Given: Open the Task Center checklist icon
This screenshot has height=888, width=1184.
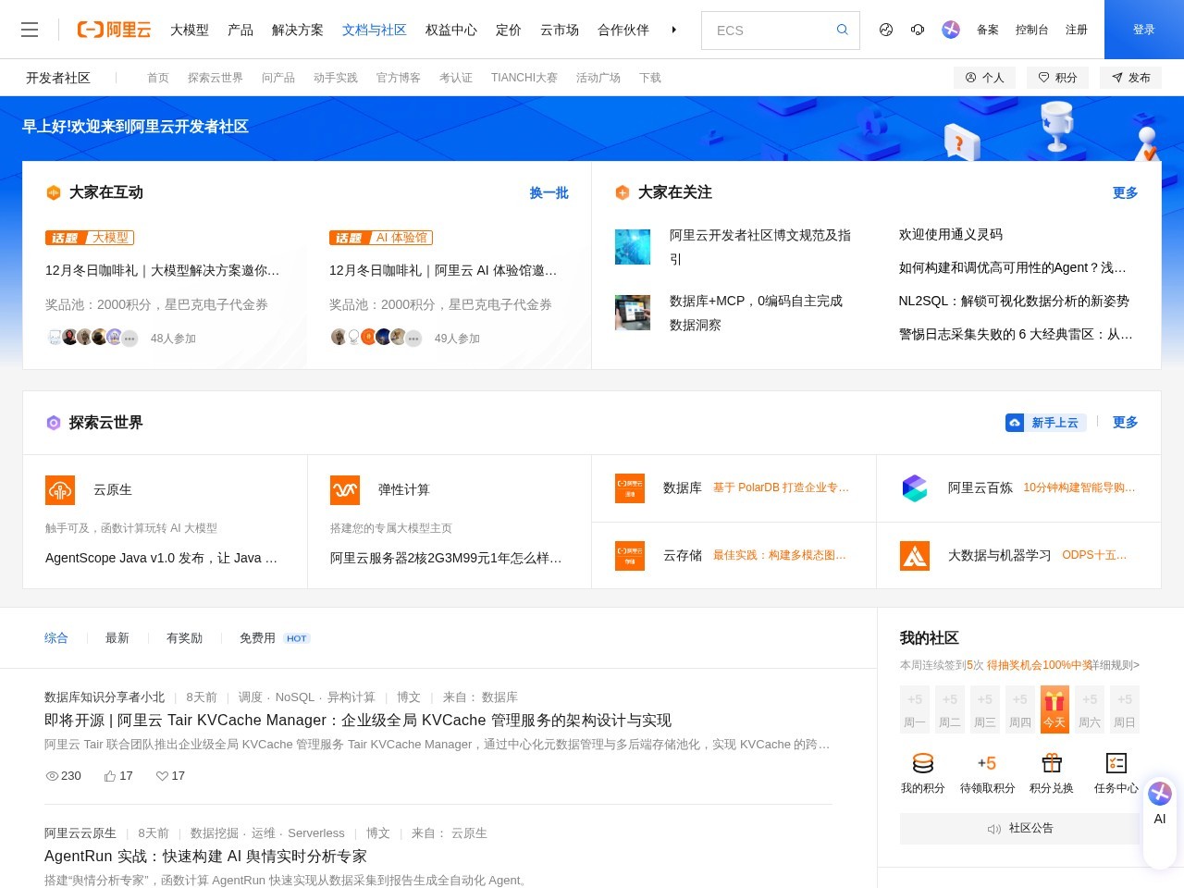Looking at the screenshot, I should [1116, 763].
